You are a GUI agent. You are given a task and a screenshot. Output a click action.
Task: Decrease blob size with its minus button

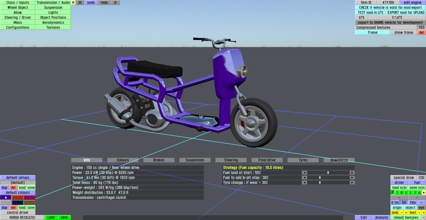click(x=402, y=213)
